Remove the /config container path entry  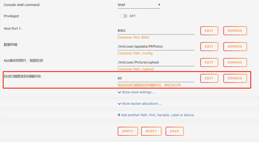pos(235,46)
